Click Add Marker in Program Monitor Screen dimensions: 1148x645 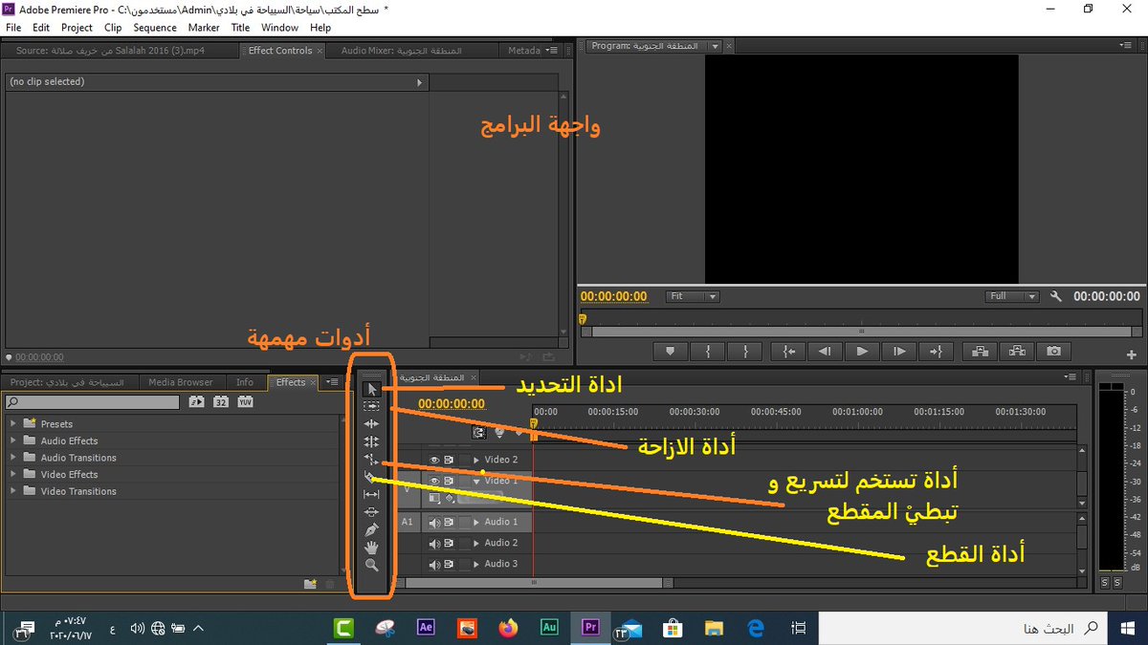(x=671, y=352)
